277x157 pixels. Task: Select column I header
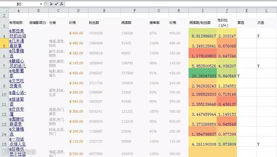click(203, 11)
